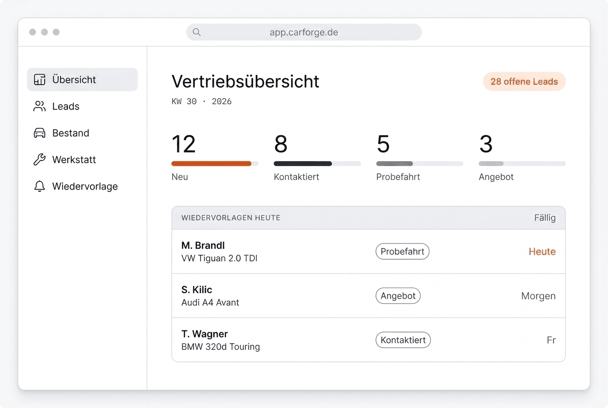Click the Werkstatt wrench icon
The width and height of the screenshot is (608, 408).
pos(39,160)
